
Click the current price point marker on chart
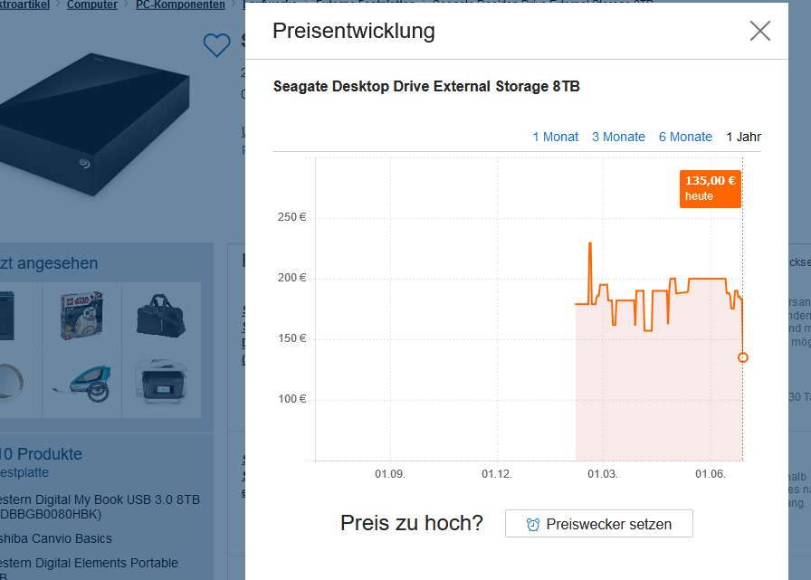click(743, 357)
